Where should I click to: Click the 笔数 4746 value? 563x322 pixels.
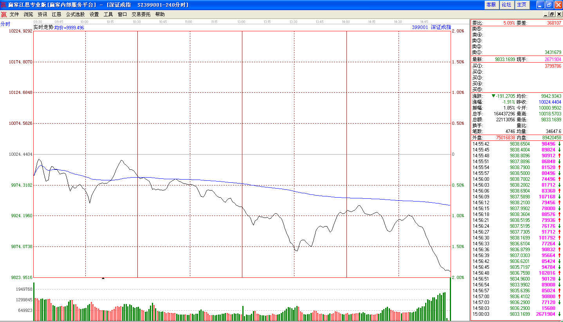click(510, 131)
